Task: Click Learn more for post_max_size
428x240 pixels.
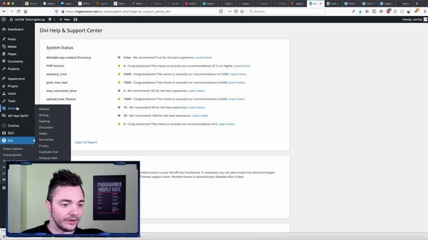Action: coord(237,83)
